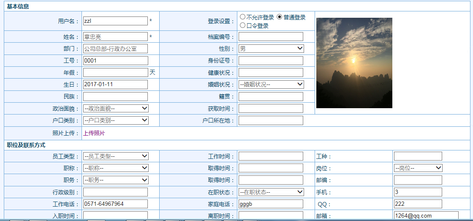473x221 pixels.
Task: Click the 照片上传 label
Action: 65,133
